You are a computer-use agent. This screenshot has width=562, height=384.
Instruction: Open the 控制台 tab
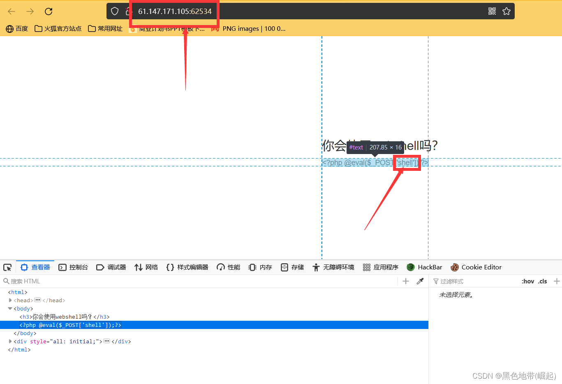73,267
